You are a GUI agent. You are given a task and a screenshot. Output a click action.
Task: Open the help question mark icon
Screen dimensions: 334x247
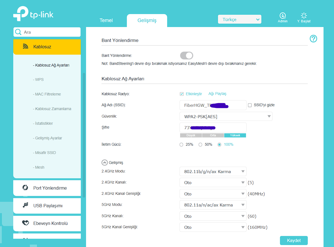(313, 39)
